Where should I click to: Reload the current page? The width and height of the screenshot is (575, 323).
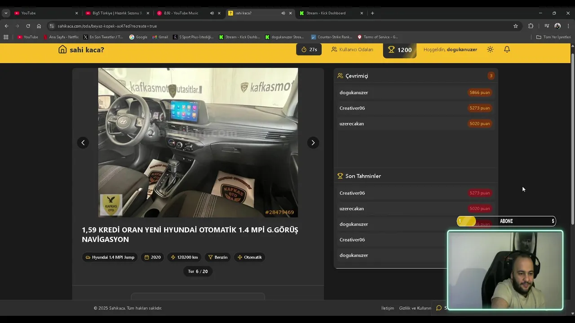point(28,26)
